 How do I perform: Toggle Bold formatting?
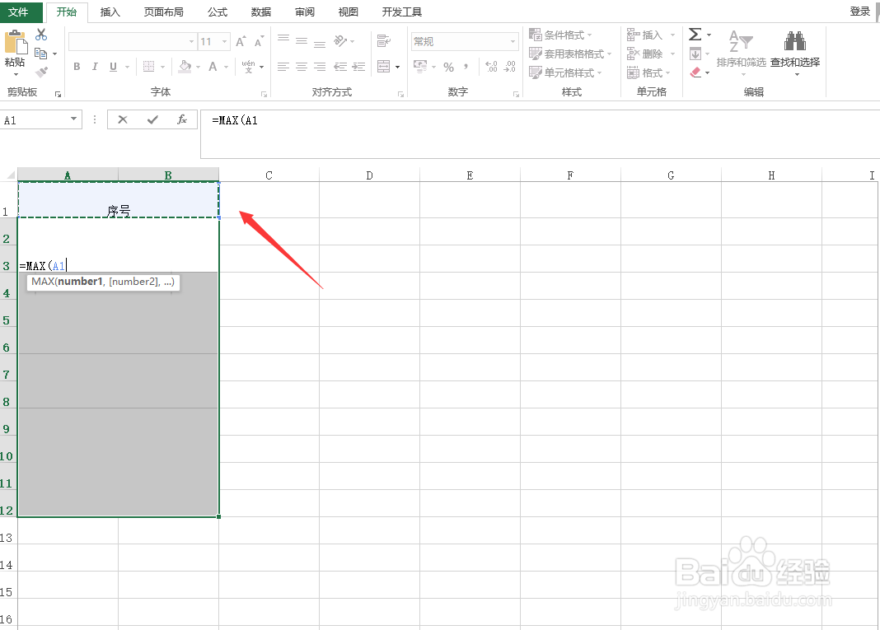(x=77, y=67)
